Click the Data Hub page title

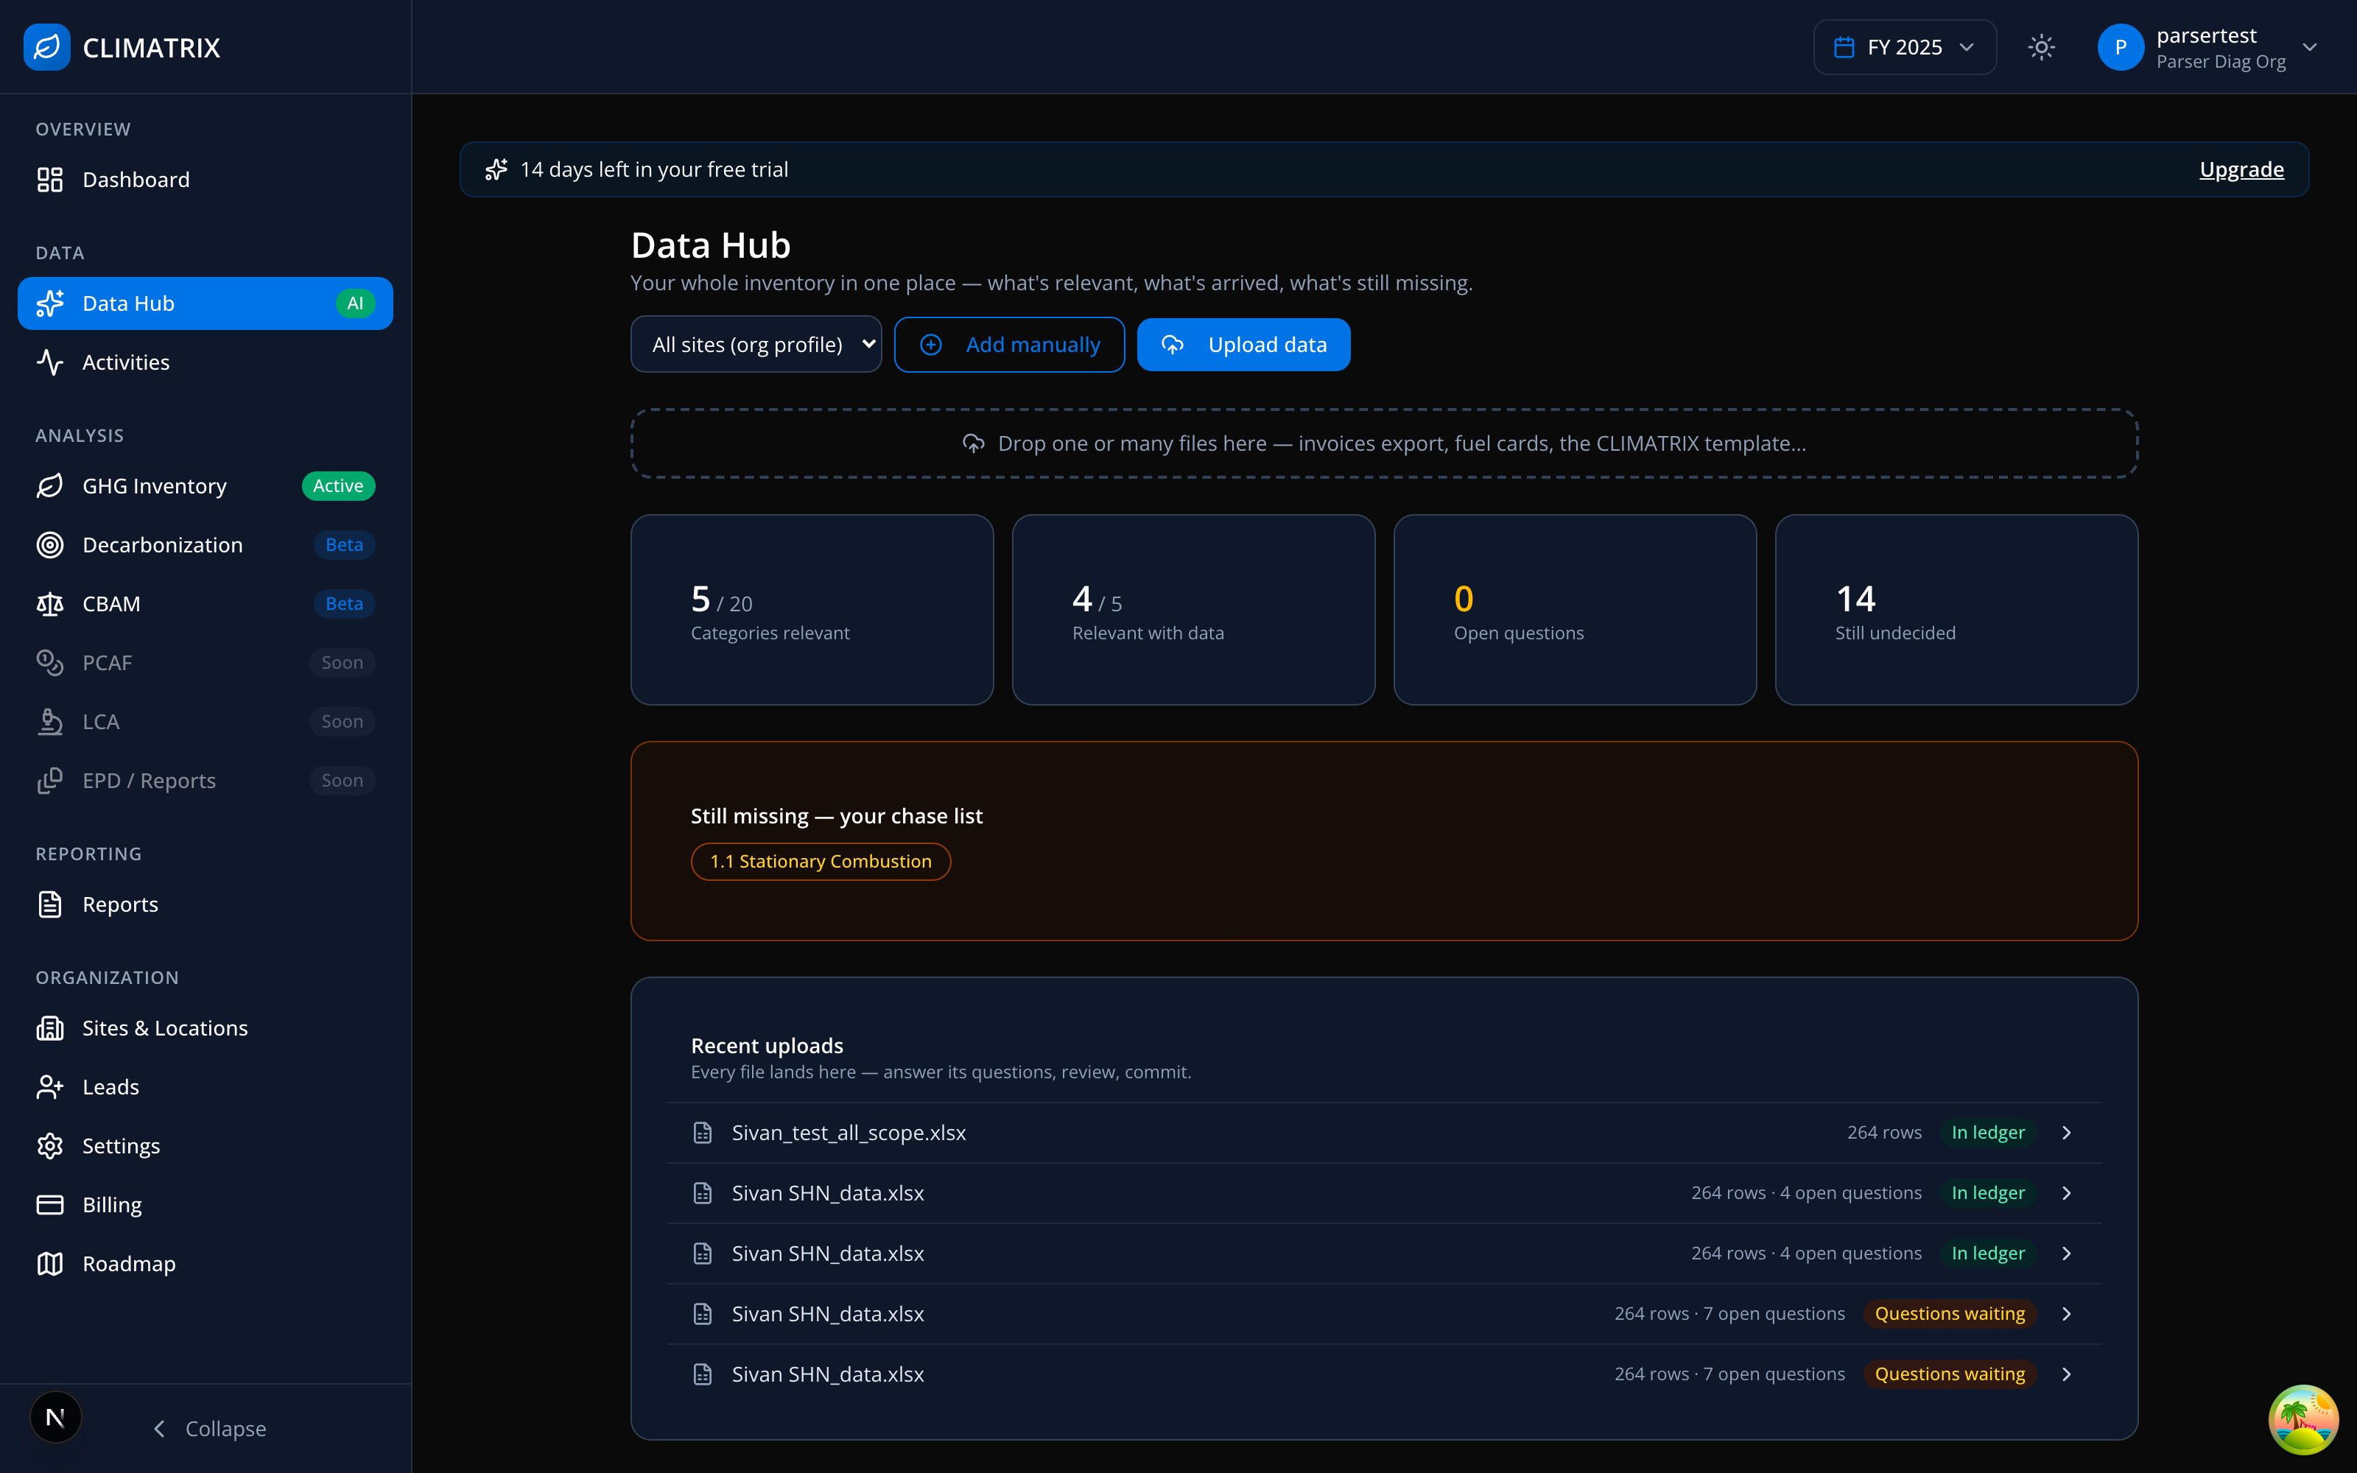(710, 245)
